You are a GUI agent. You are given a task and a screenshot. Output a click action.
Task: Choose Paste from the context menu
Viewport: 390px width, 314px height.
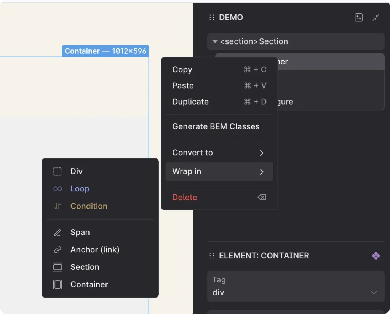pos(219,86)
